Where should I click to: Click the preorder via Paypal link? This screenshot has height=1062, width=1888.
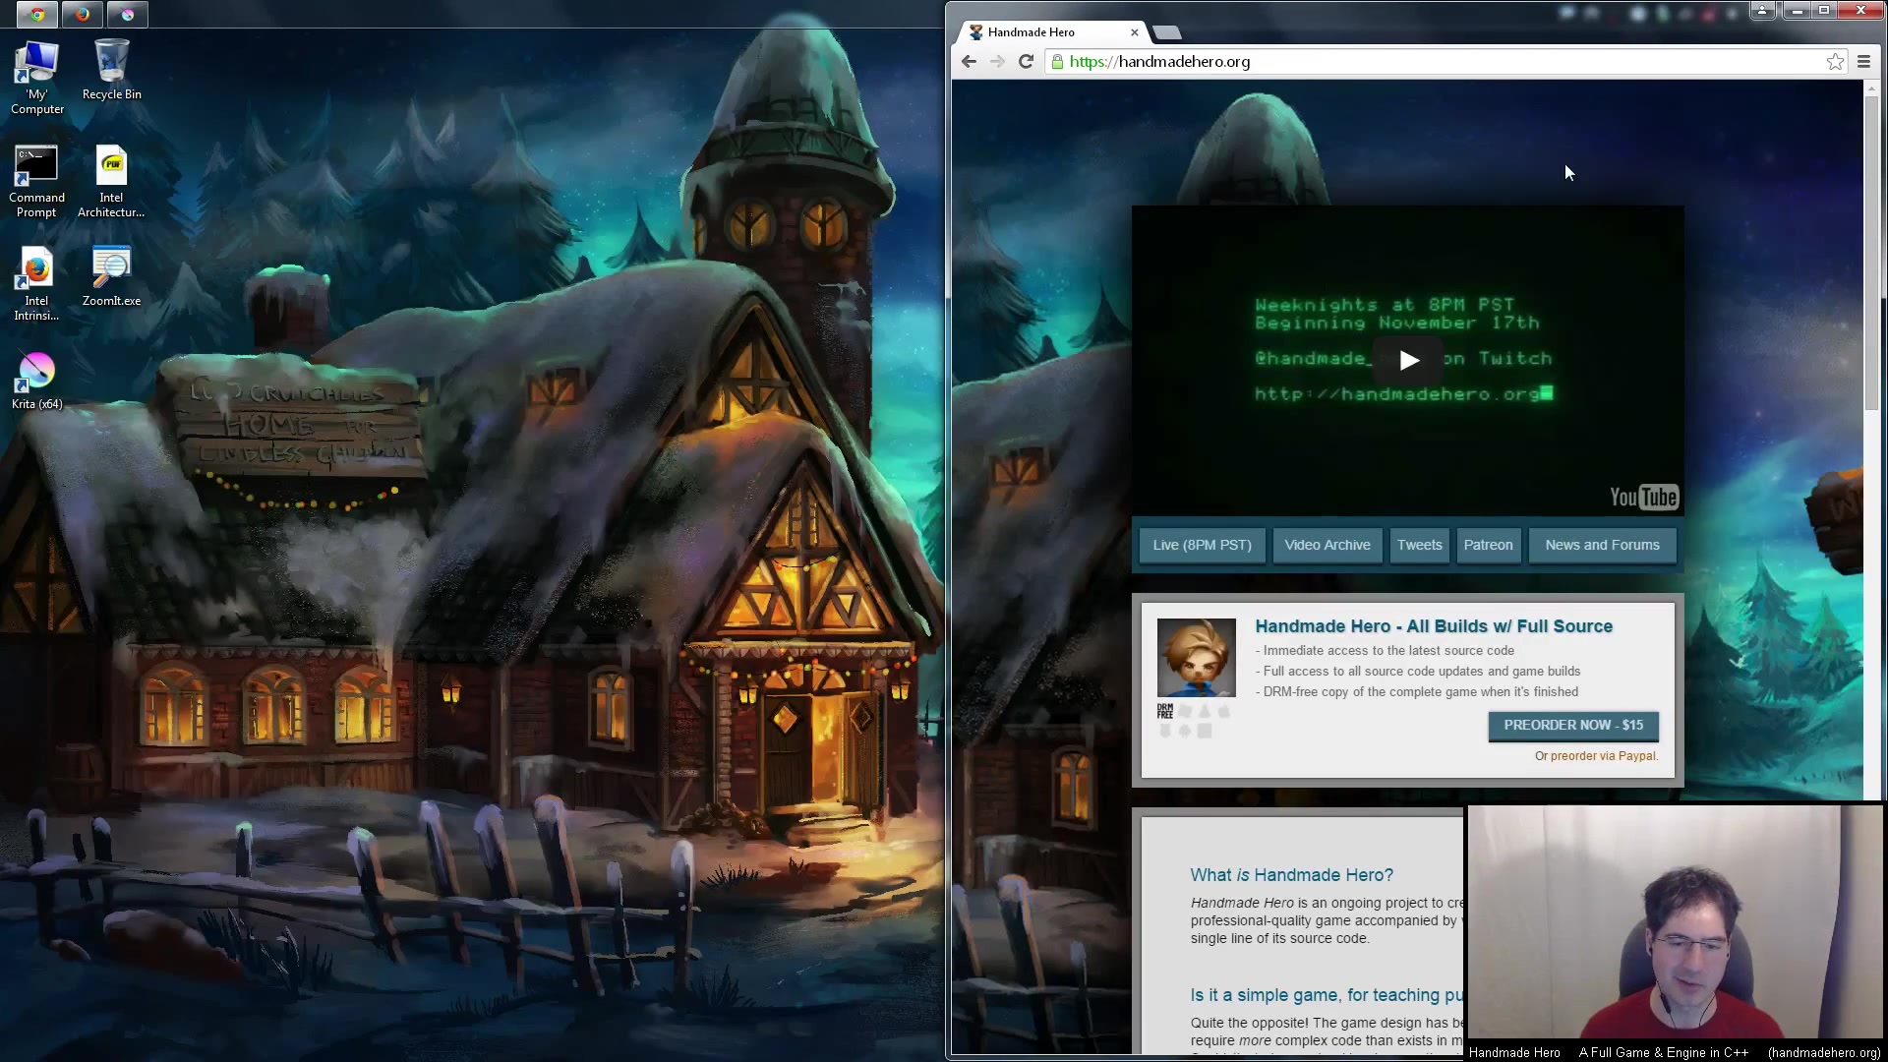(1603, 756)
